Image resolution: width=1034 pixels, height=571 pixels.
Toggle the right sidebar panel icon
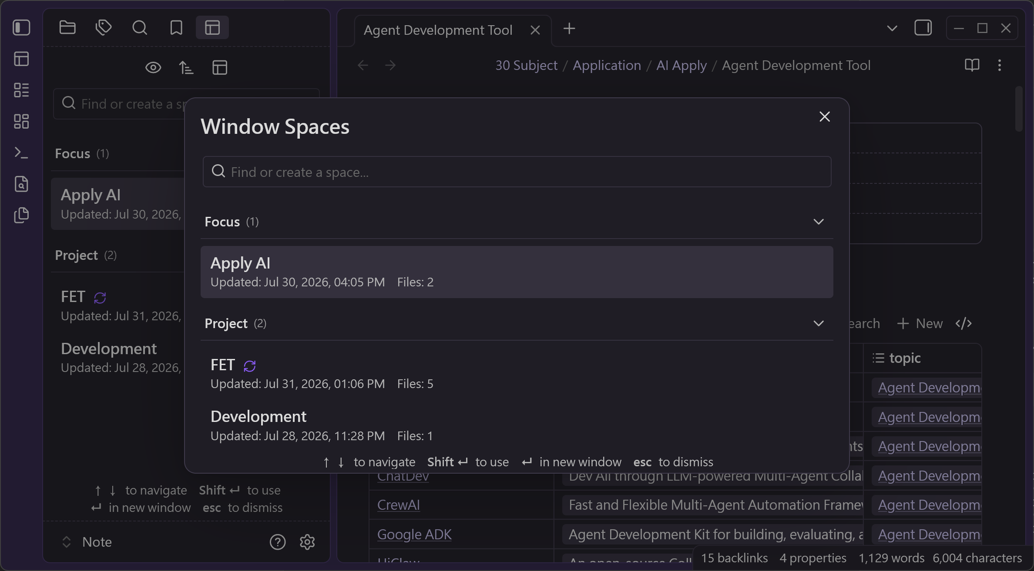point(923,28)
